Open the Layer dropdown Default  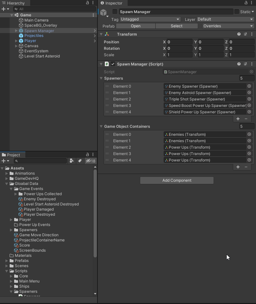tap(225, 19)
